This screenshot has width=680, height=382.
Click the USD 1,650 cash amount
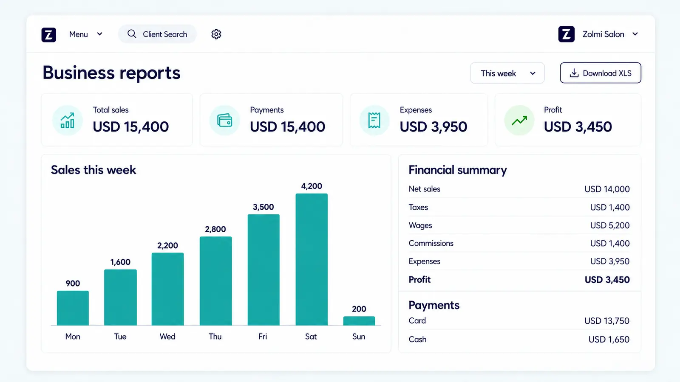pos(609,339)
